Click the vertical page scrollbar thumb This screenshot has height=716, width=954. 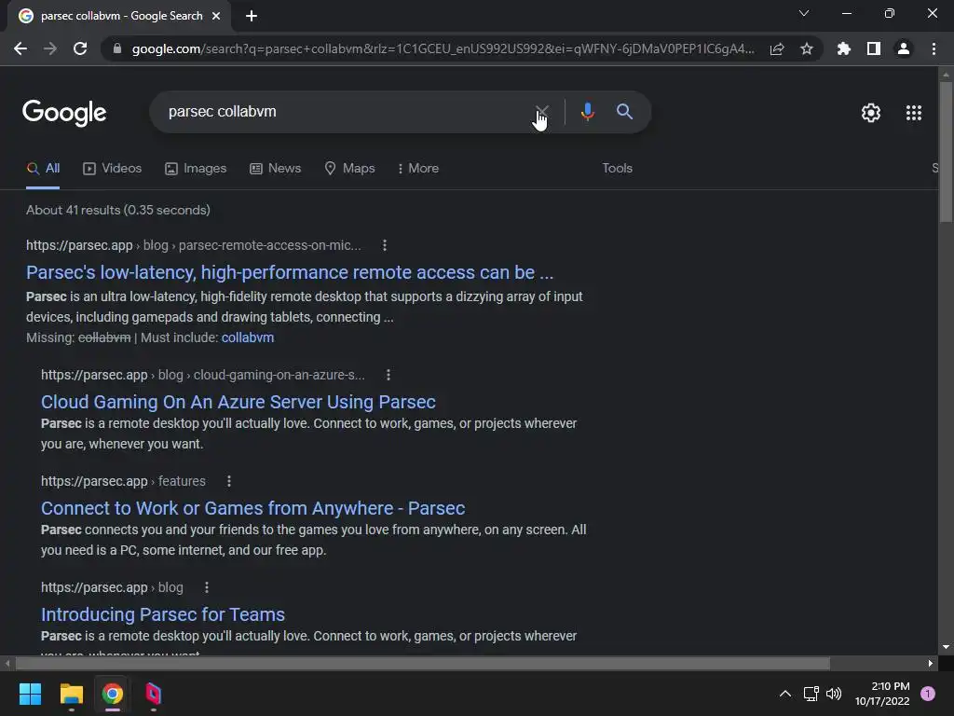[946, 152]
